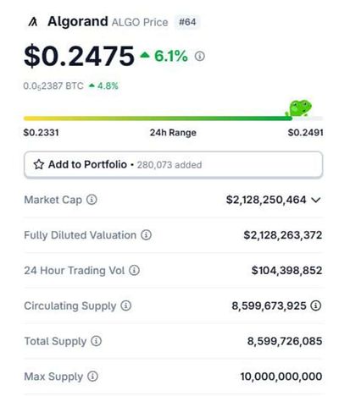Image resolution: width=339 pixels, height=396 pixels.
Task: Click 24 Hour Trading Vol info icon
Action: (134, 270)
